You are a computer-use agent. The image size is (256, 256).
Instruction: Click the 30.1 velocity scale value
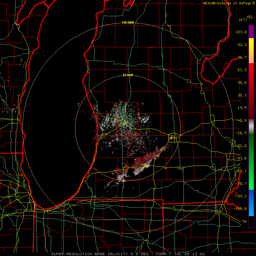(x=242, y=95)
